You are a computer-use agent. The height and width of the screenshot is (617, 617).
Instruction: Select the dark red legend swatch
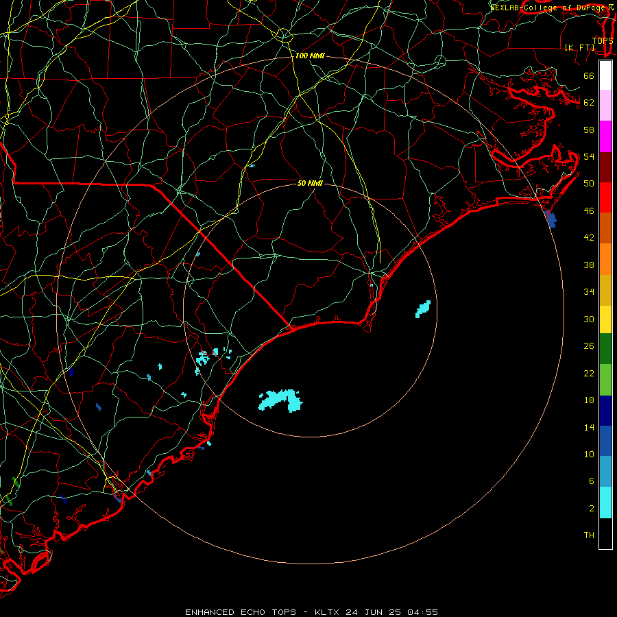(605, 167)
